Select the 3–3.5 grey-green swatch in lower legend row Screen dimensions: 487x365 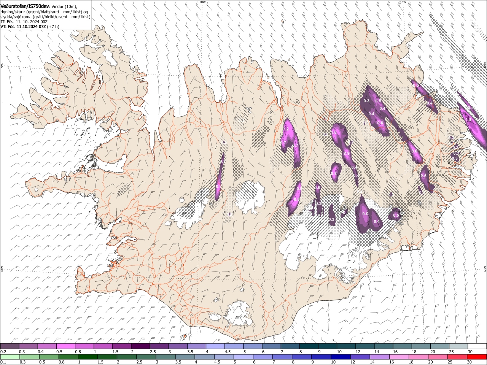click(x=165, y=357)
